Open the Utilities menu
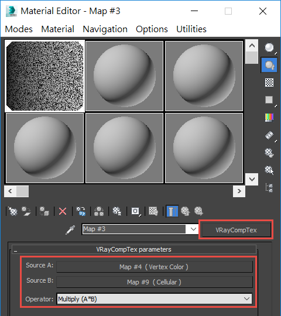 click(x=191, y=29)
